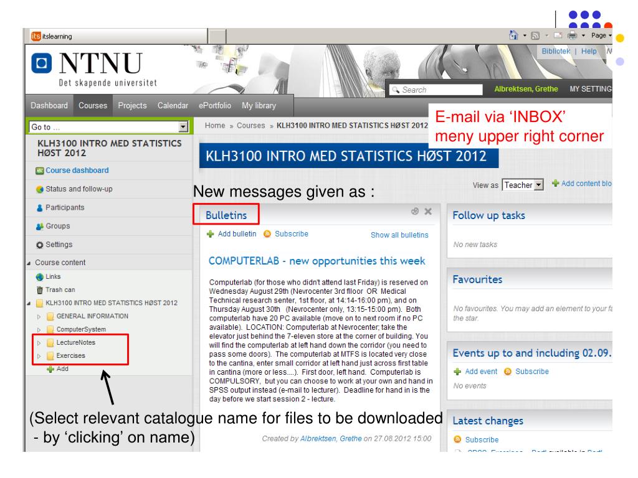Click the green plus beside Add bulletin
This screenshot has height=478, width=638.
(211, 234)
